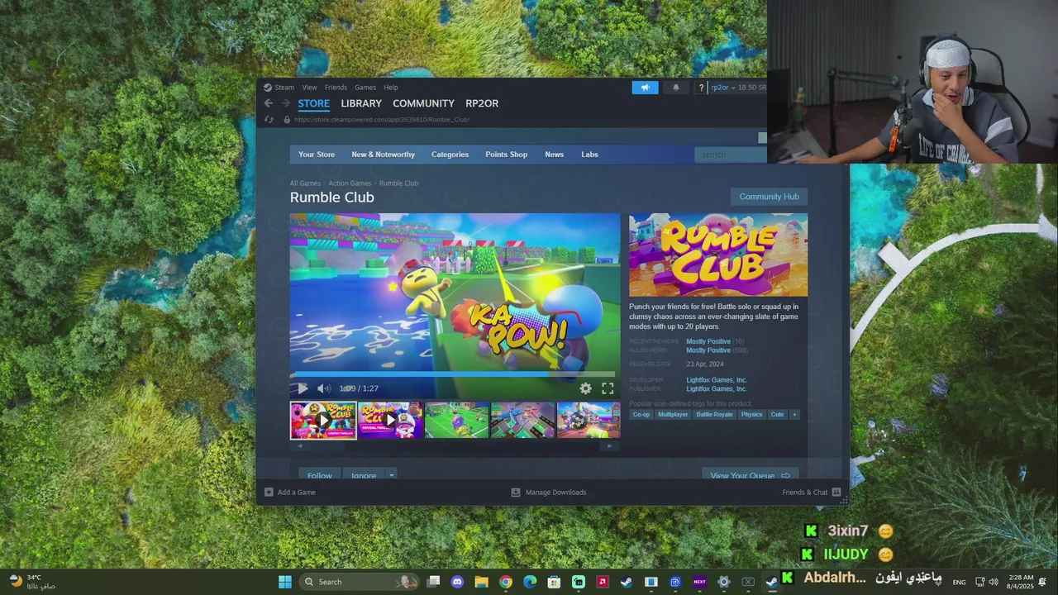Open the Help menu

(391, 88)
